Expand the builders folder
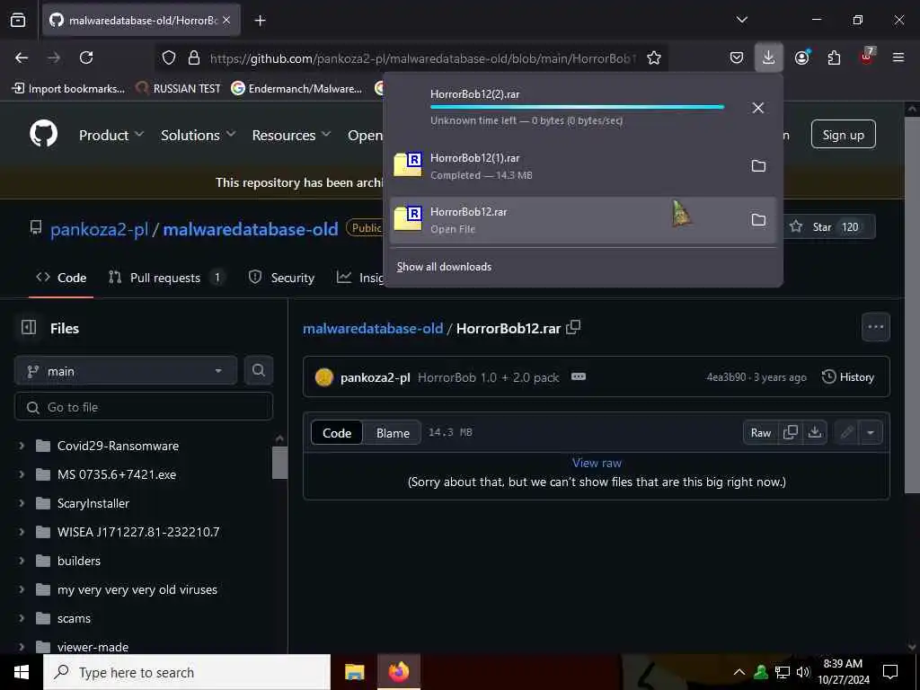This screenshot has width=920, height=690. [x=22, y=561]
